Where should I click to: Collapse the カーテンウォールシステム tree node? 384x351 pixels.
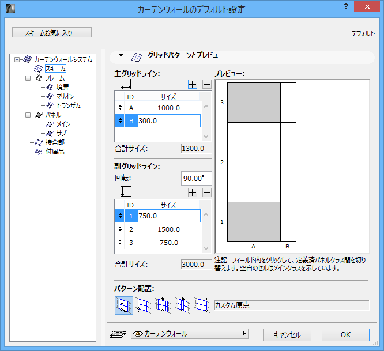(x=17, y=59)
